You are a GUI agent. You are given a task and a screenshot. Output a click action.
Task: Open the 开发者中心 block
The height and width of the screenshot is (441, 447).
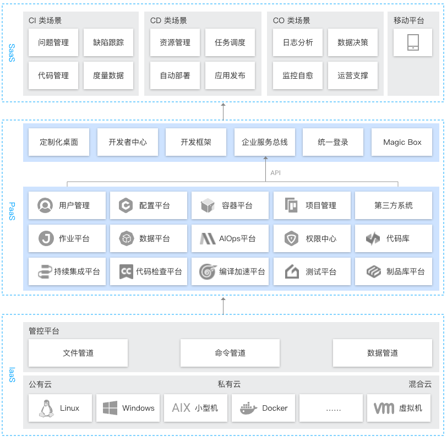pos(128,142)
